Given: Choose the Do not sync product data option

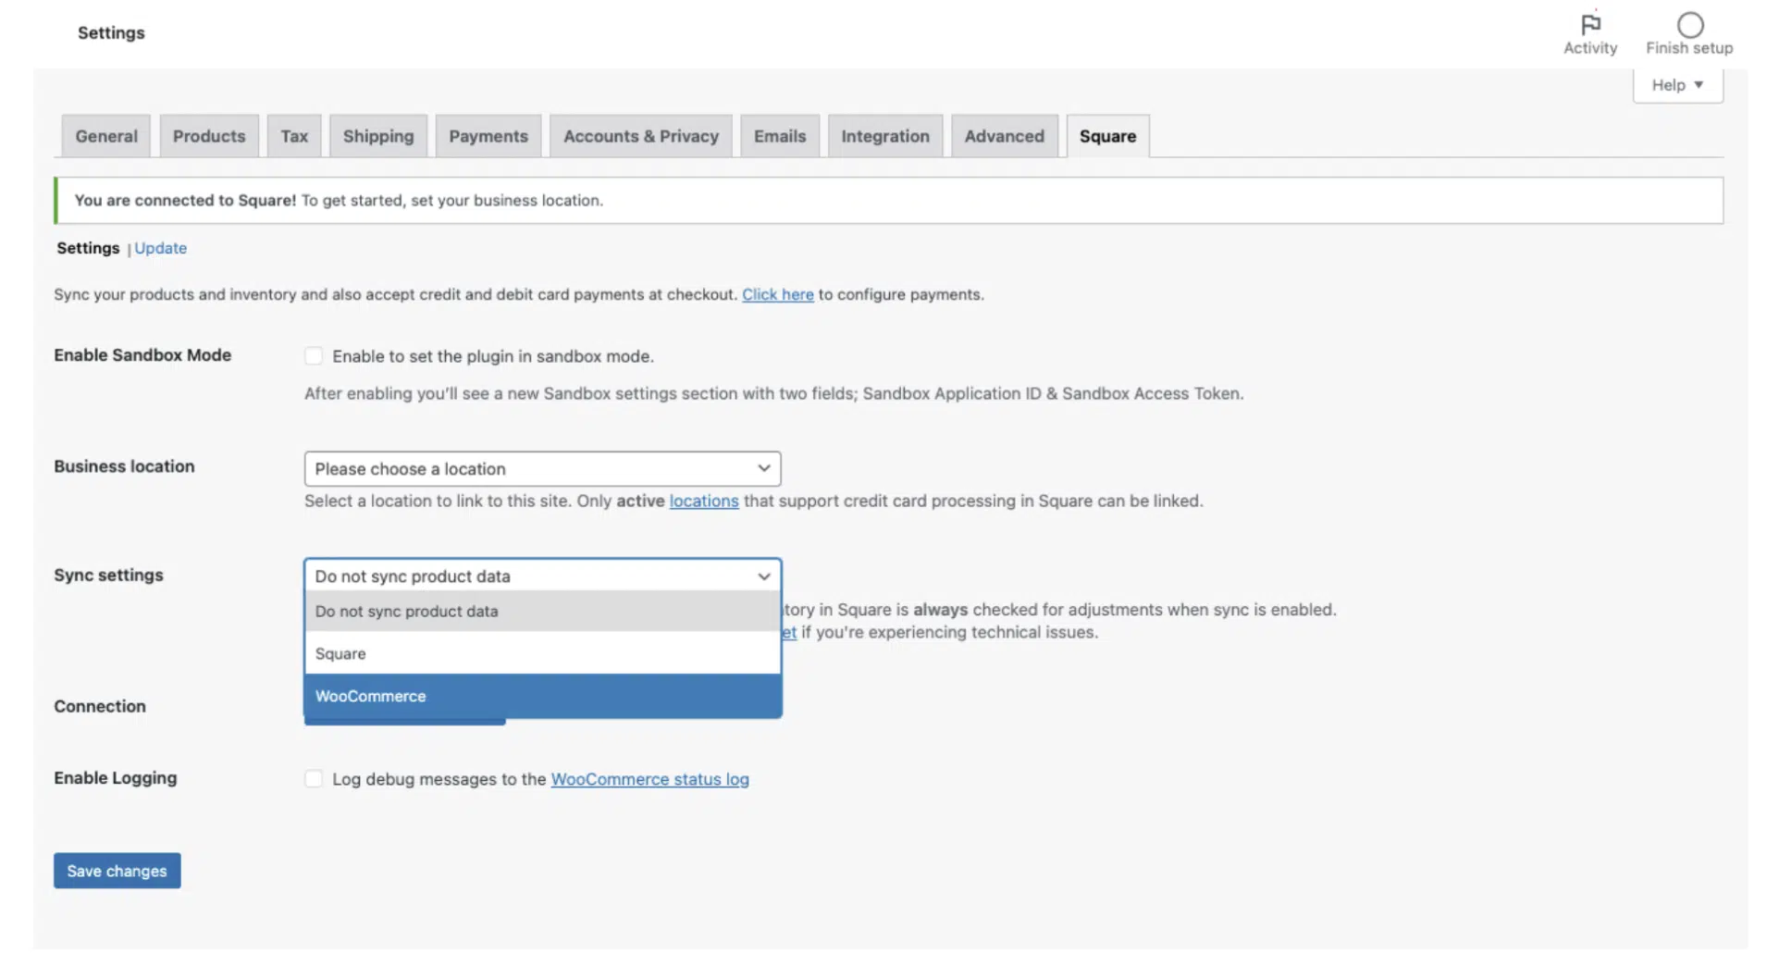Looking at the screenshot, I should pos(406,611).
